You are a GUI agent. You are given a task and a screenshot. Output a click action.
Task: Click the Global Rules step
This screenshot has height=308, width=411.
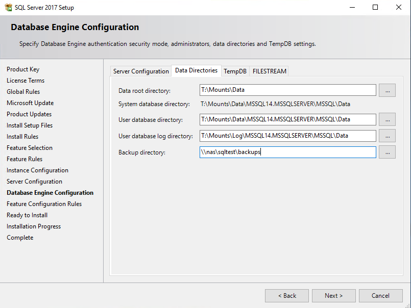coord(23,92)
